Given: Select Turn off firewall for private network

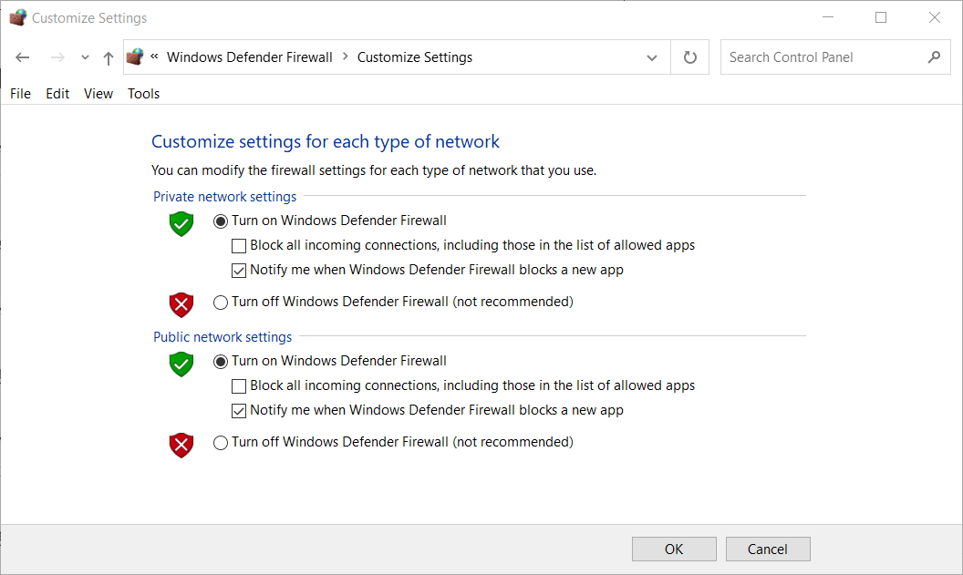Looking at the screenshot, I should coord(221,302).
